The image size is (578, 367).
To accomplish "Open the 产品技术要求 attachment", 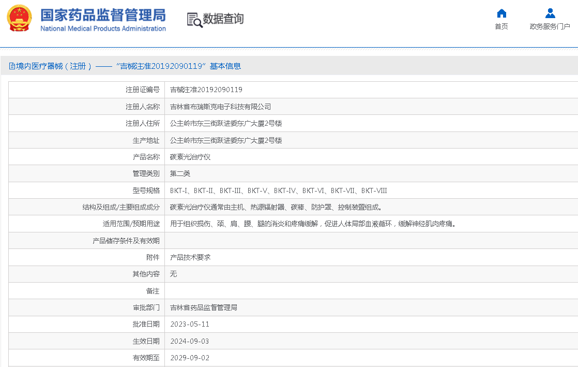I will click(x=190, y=257).
